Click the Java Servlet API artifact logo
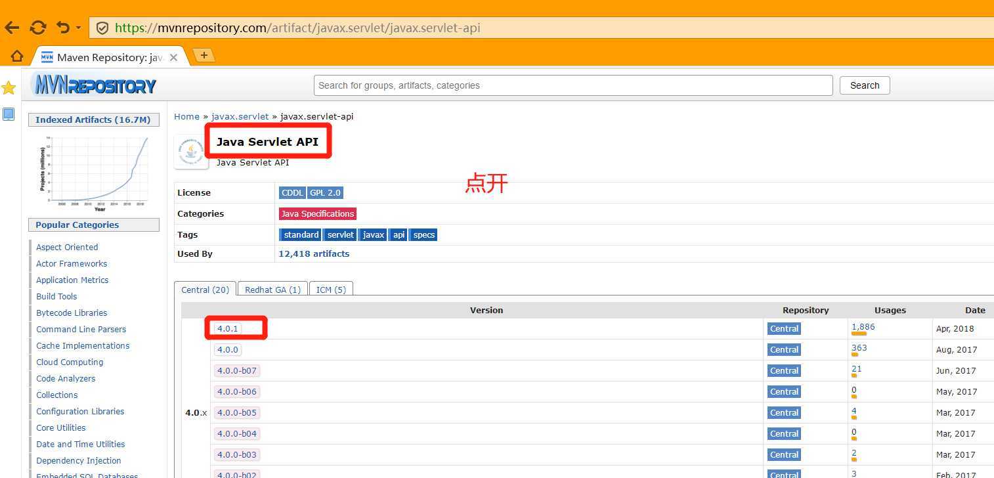Screen dimensions: 994x478 [191, 152]
